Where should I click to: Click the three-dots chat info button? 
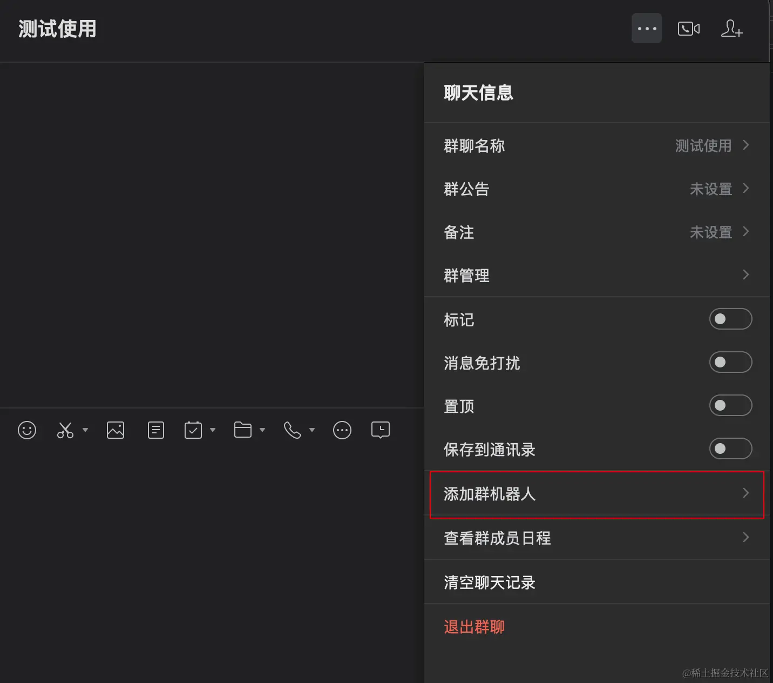coord(647,29)
